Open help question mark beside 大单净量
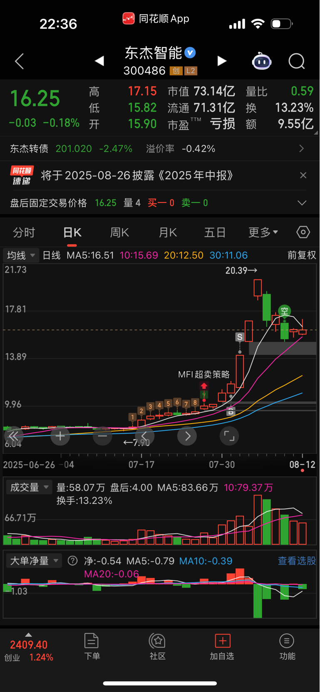320x692 pixels. coord(72,561)
